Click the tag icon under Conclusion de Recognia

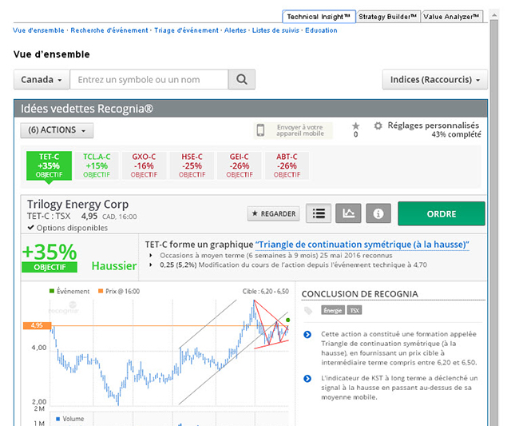308,311
